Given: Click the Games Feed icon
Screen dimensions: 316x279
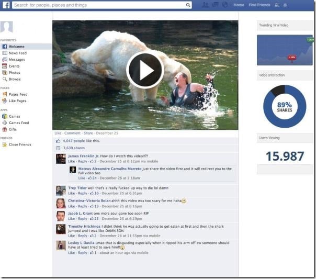Looking at the screenshot, I should click(4, 123).
